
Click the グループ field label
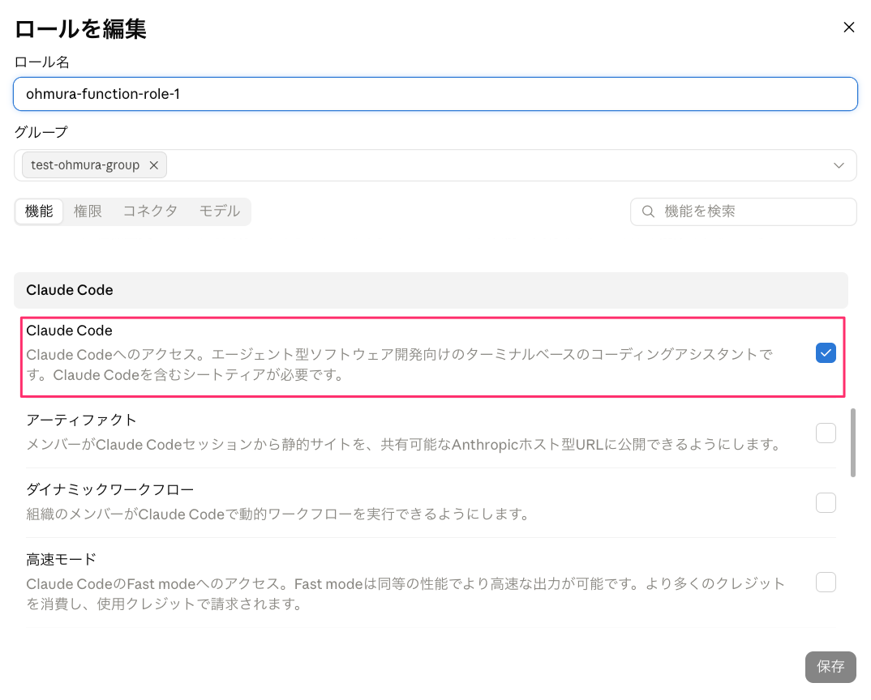pos(41,132)
